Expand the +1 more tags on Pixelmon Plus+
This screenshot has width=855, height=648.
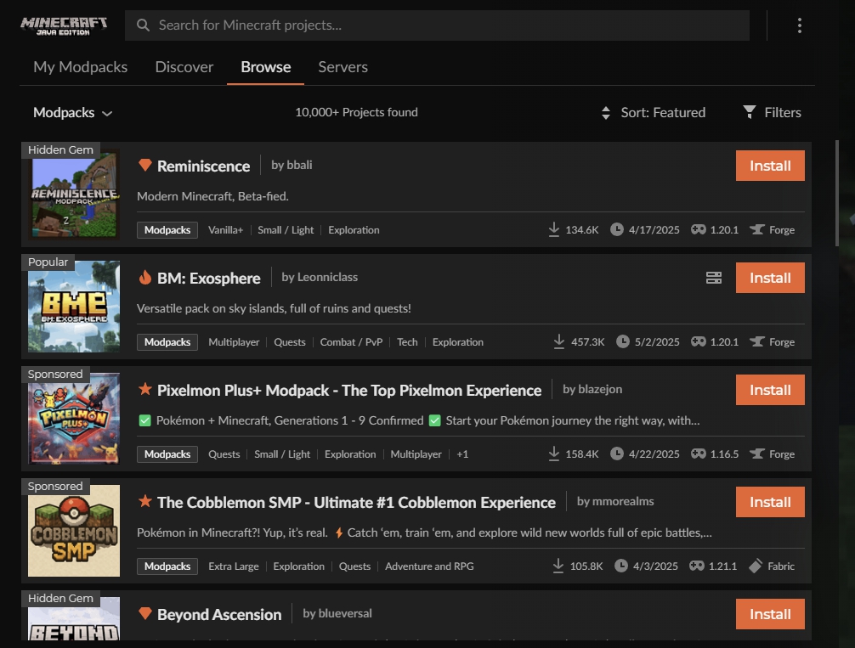(462, 454)
